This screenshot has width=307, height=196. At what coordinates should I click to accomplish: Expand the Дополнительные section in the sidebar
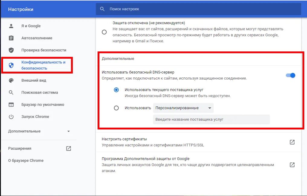(39, 131)
